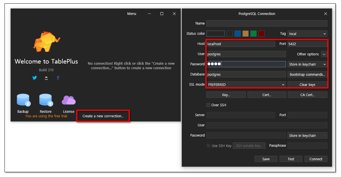The image size is (341, 177).
Task: Select the blue status color
Action: [x=238, y=34]
